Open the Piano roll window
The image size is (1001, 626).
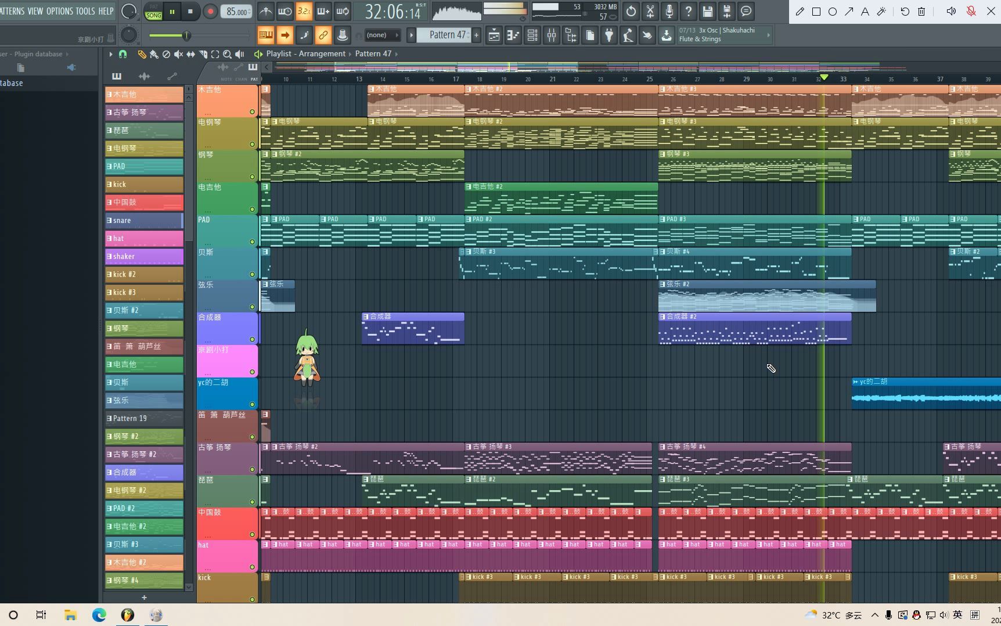coord(513,35)
